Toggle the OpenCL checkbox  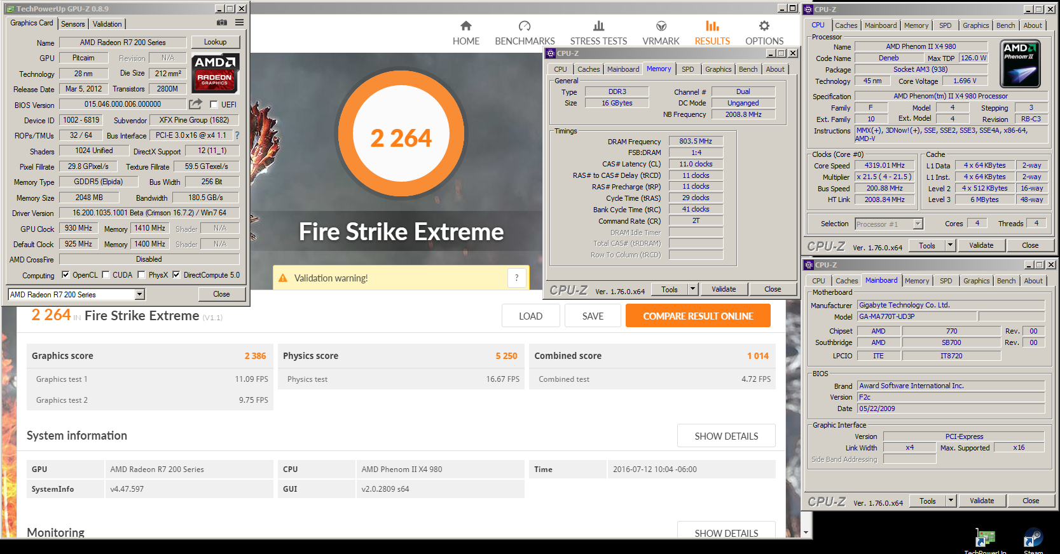point(65,274)
